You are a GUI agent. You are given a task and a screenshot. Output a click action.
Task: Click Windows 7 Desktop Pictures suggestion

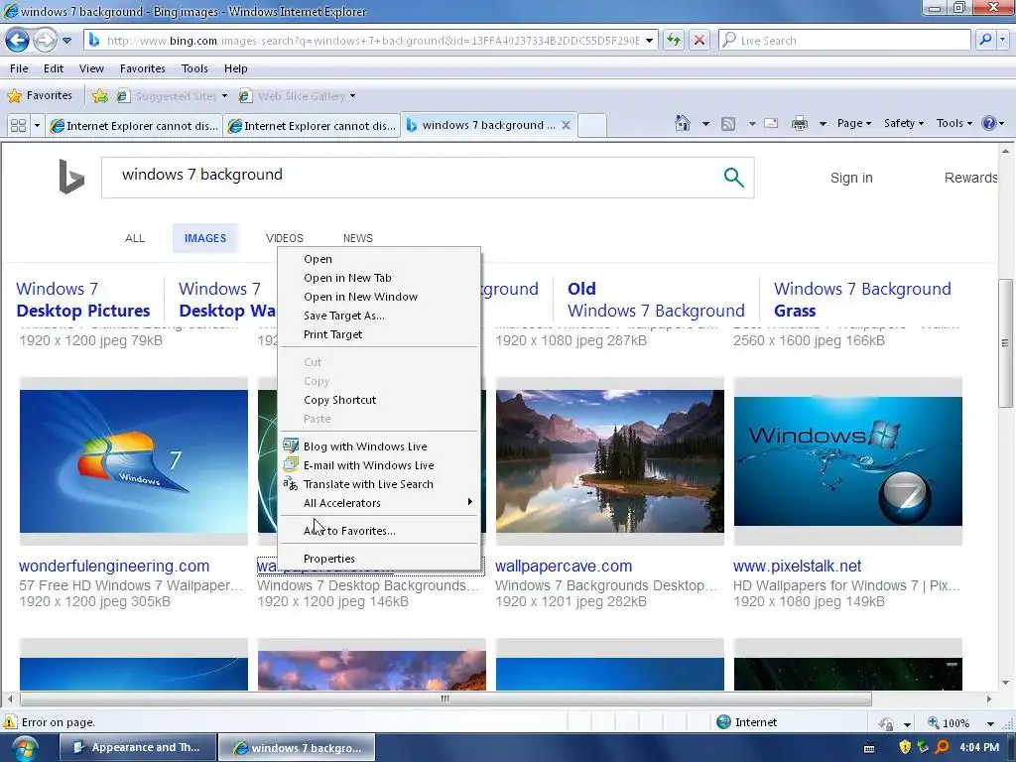[83, 300]
